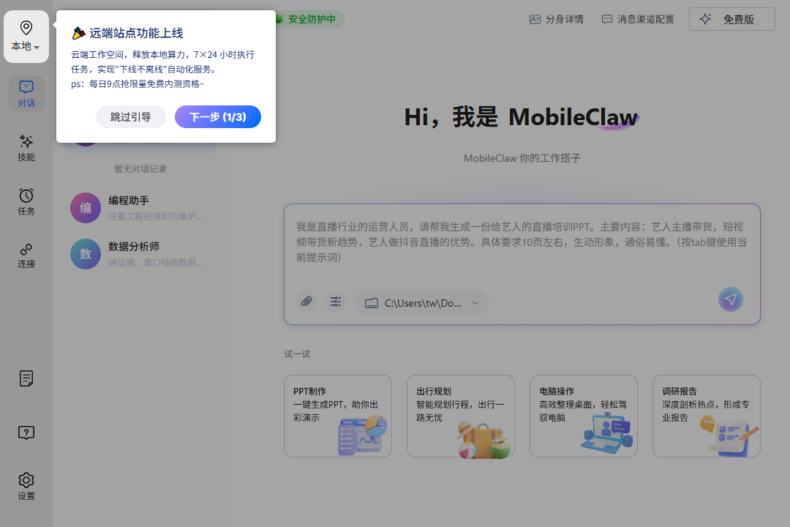
Task: Try the 调研报告 card
Action: [x=707, y=416]
